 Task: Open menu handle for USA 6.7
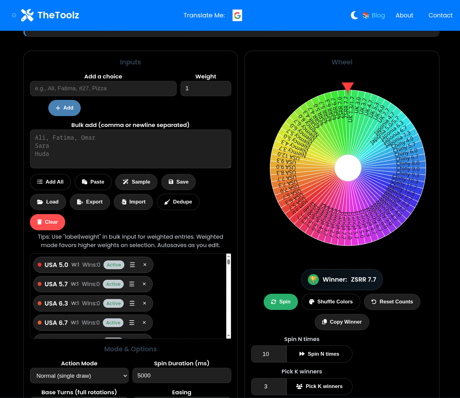click(x=132, y=323)
